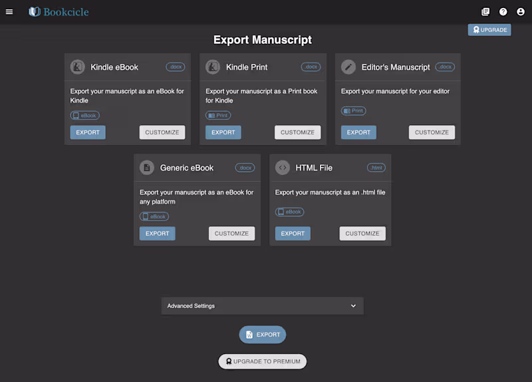Click 'Export your manuscript as an .html file' text
This screenshot has width=532, height=382.
(x=330, y=192)
